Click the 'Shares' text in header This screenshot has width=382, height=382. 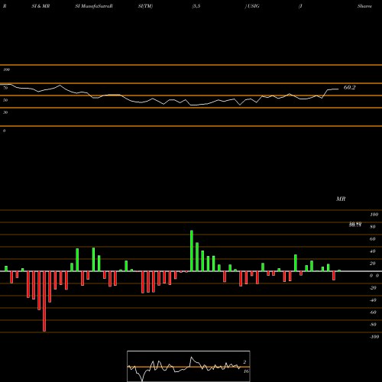tap(364, 6)
